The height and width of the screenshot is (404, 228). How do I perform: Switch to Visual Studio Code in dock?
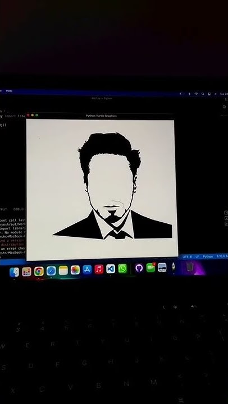click(x=111, y=269)
